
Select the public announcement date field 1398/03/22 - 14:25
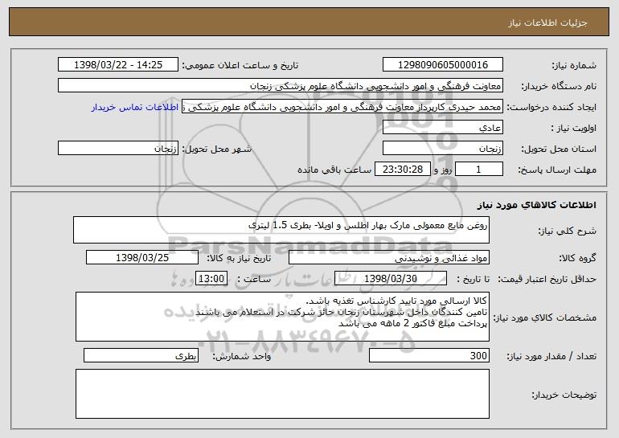point(118,65)
